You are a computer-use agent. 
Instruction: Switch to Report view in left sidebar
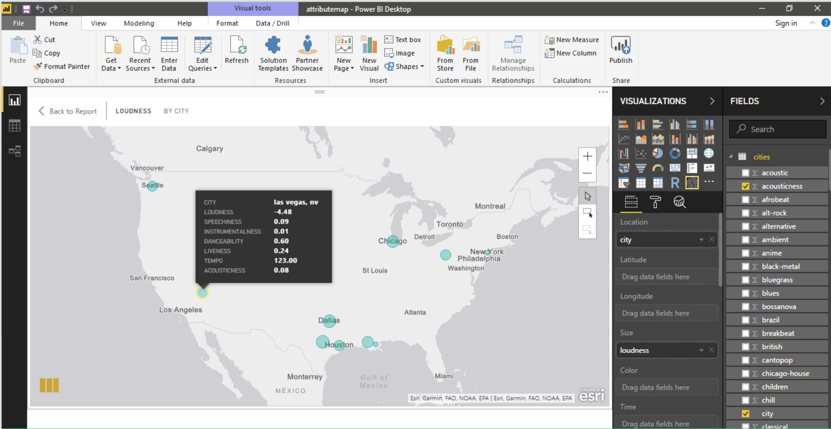click(14, 100)
